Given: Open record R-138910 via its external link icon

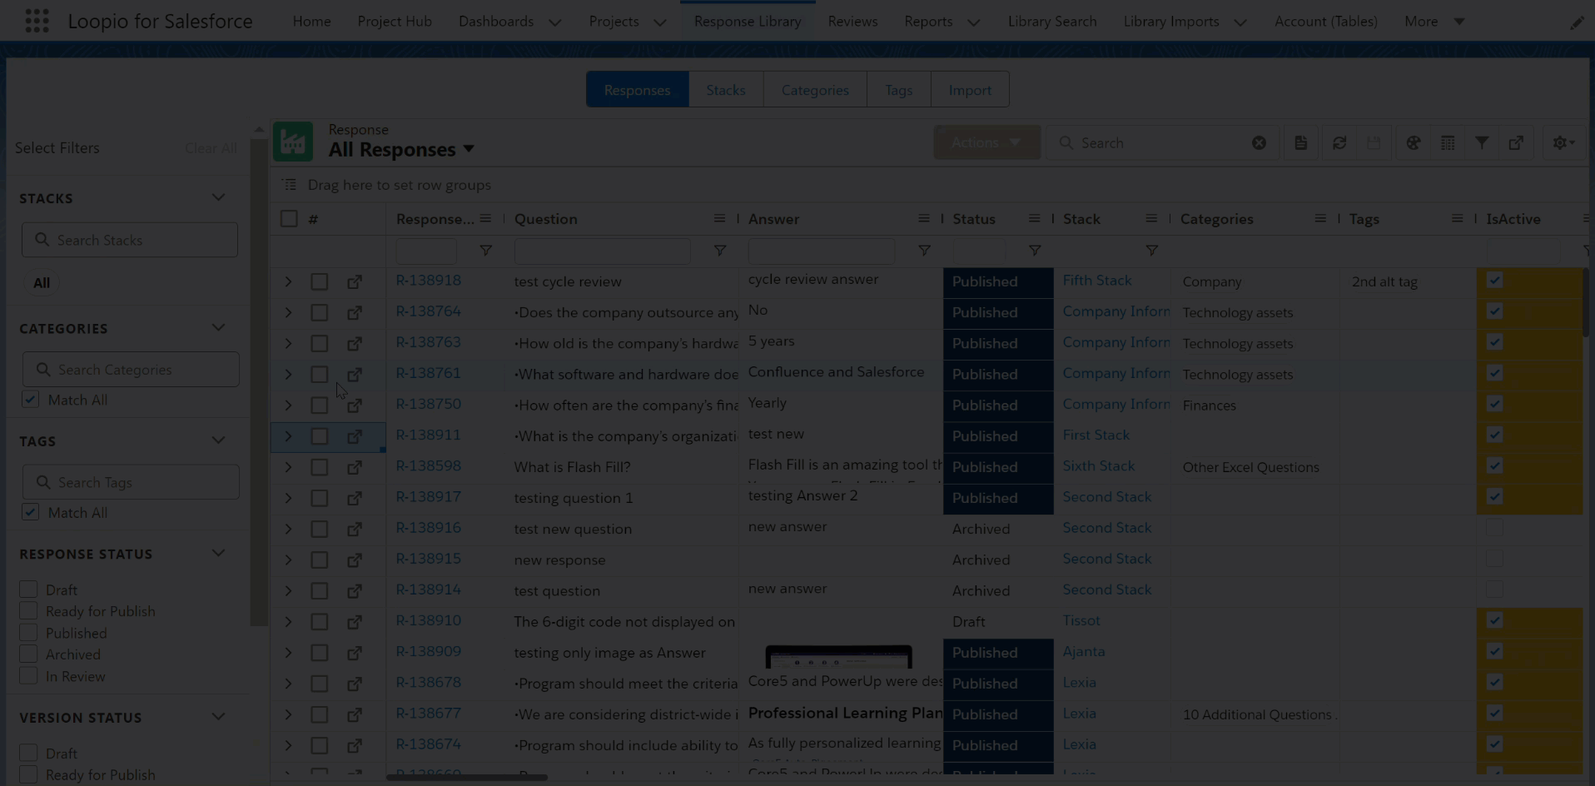Looking at the screenshot, I should (355, 622).
